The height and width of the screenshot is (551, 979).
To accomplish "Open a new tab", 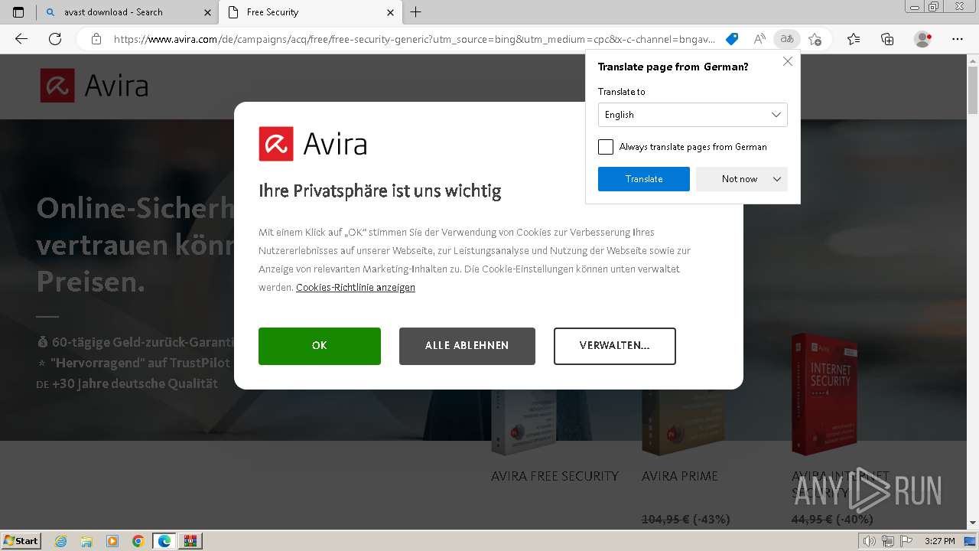I will (x=415, y=12).
